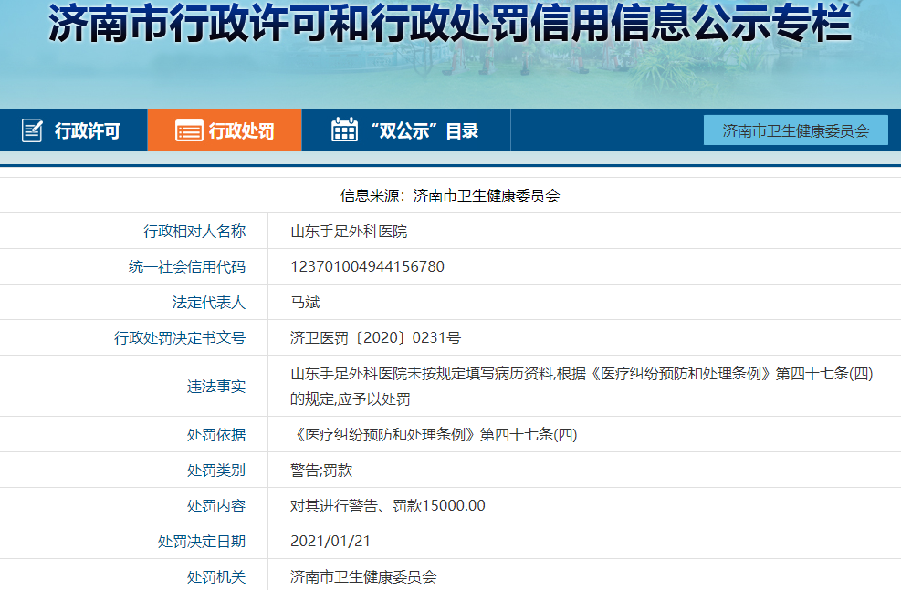This screenshot has height=590, width=901.
Task: Click the document number 济卫医罚〔2020〕0231号
Action: click(375, 338)
